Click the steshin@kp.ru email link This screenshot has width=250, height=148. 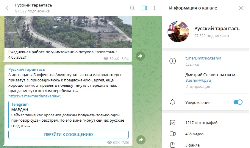point(198,80)
